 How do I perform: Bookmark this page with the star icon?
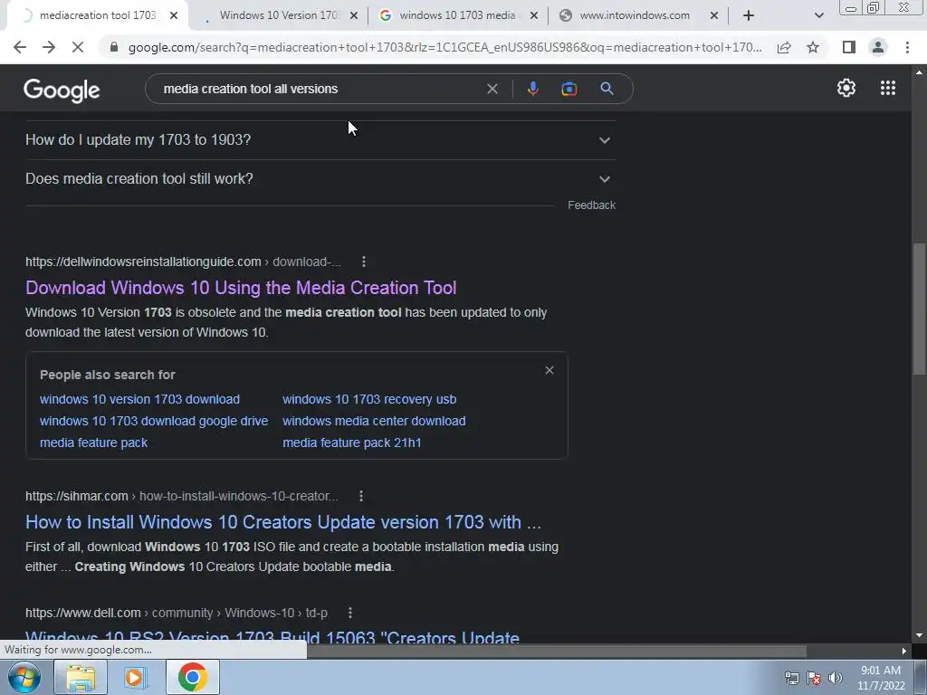(x=813, y=47)
